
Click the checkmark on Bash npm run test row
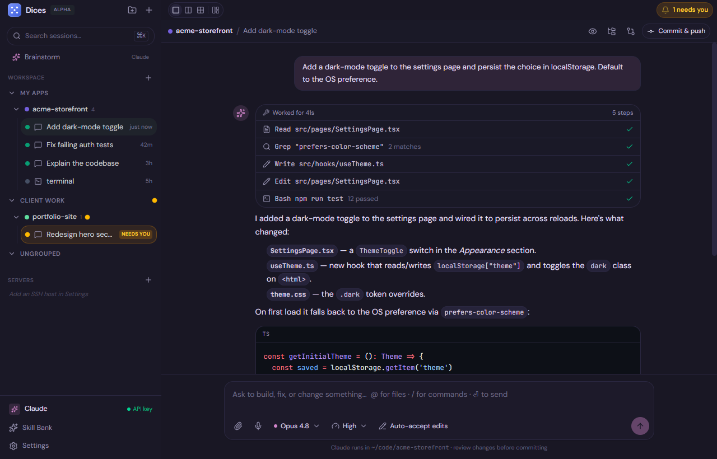coord(630,199)
